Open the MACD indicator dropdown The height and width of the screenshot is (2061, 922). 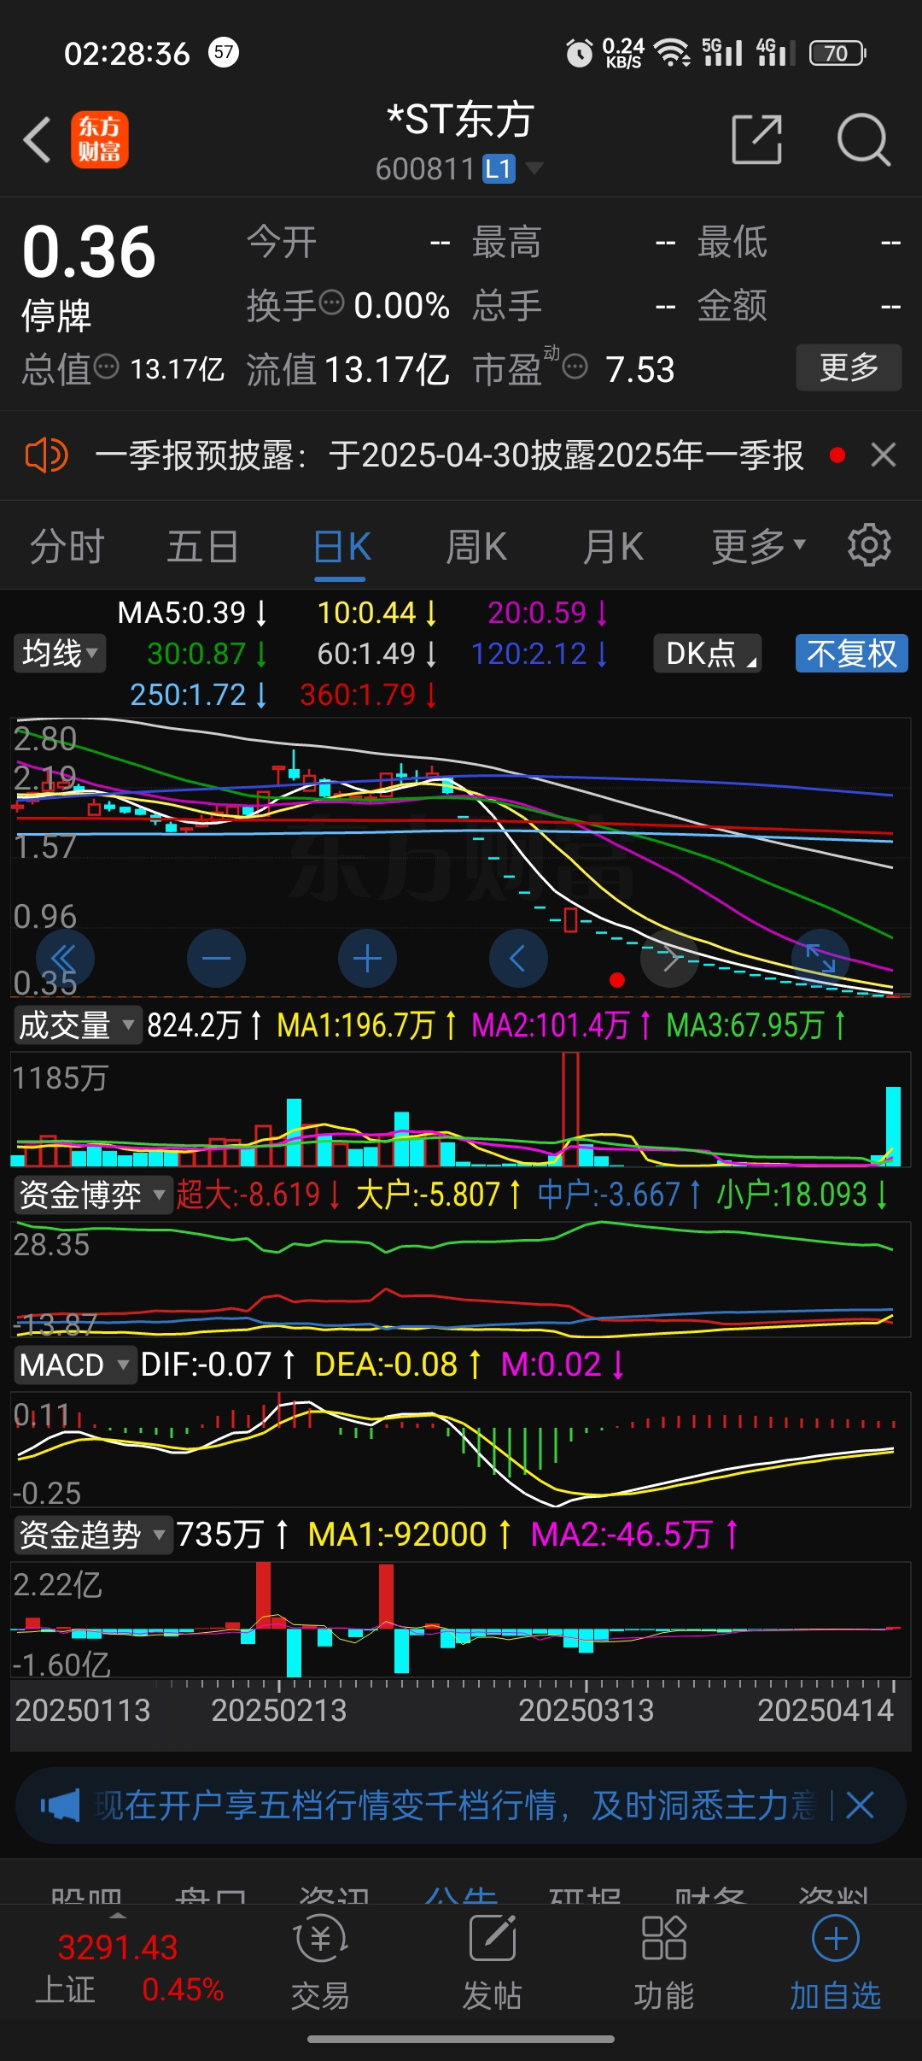coord(75,1365)
